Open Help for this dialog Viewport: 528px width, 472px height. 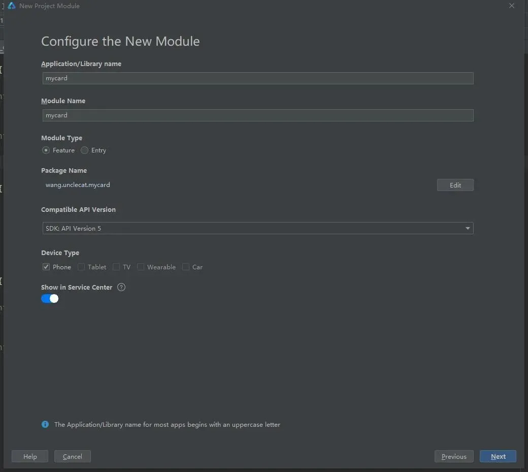pyautogui.click(x=30, y=456)
